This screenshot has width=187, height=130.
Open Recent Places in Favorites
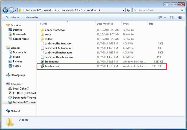point(21,39)
